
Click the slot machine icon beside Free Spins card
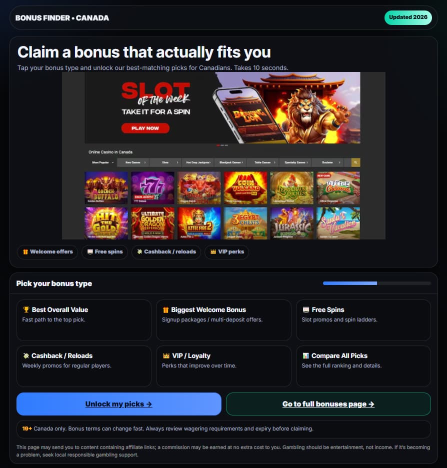(x=306, y=310)
